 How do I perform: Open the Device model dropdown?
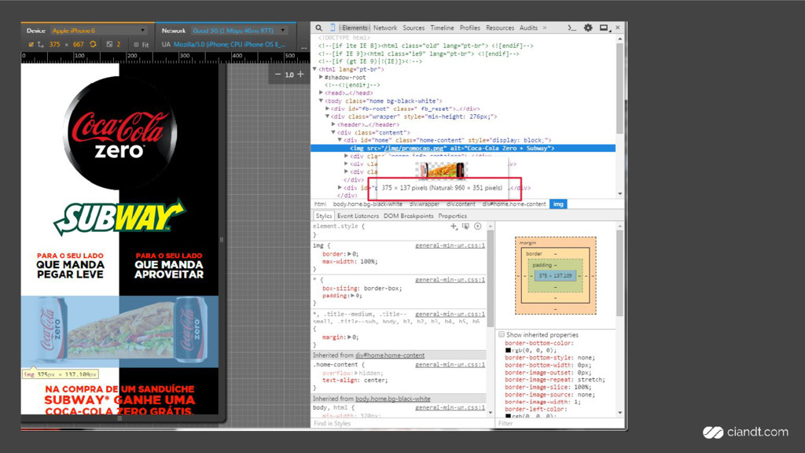[x=98, y=31]
